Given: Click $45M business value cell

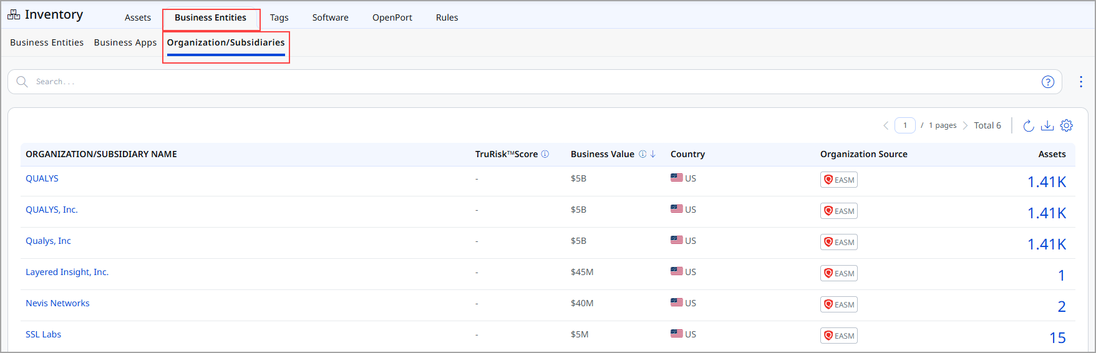Looking at the screenshot, I should click(582, 272).
